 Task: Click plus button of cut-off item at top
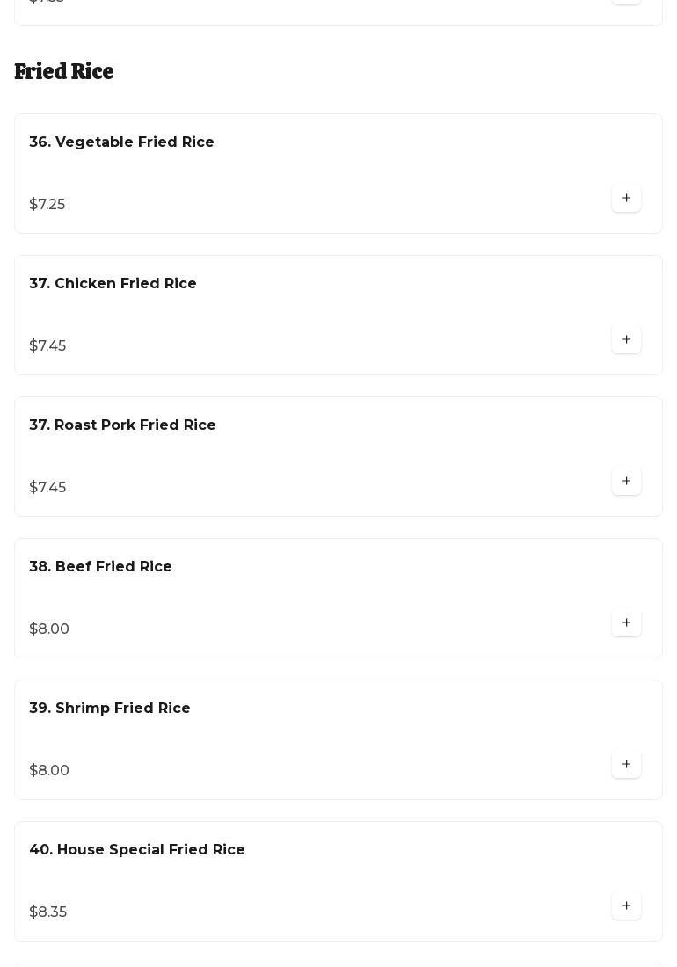point(626,2)
